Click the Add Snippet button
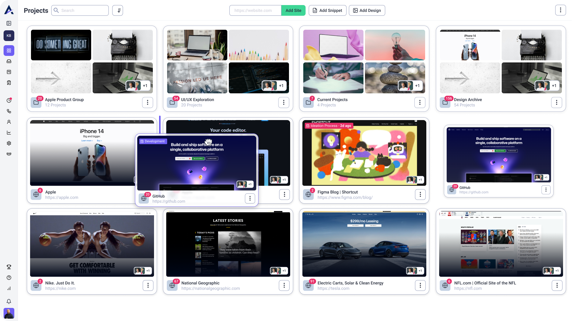Image resolution: width=572 pixels, height=321 pixels. [327, 10]
